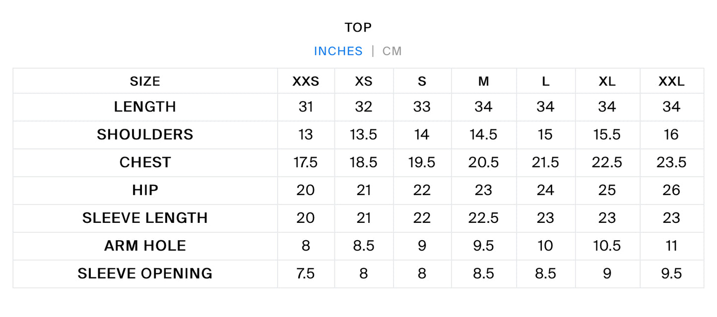This screenshot has height=317, width=717.
Task: Click the chest value 20.5 for M
Action: 484,162
